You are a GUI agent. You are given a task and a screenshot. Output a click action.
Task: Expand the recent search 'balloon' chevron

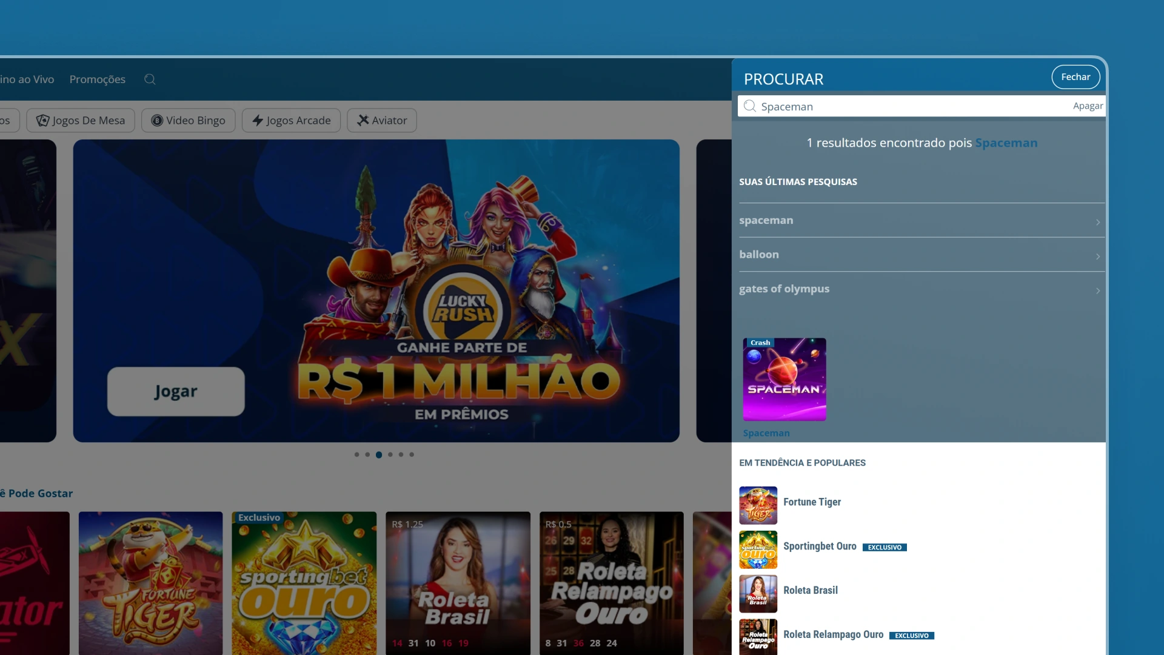pos(1097,256)
